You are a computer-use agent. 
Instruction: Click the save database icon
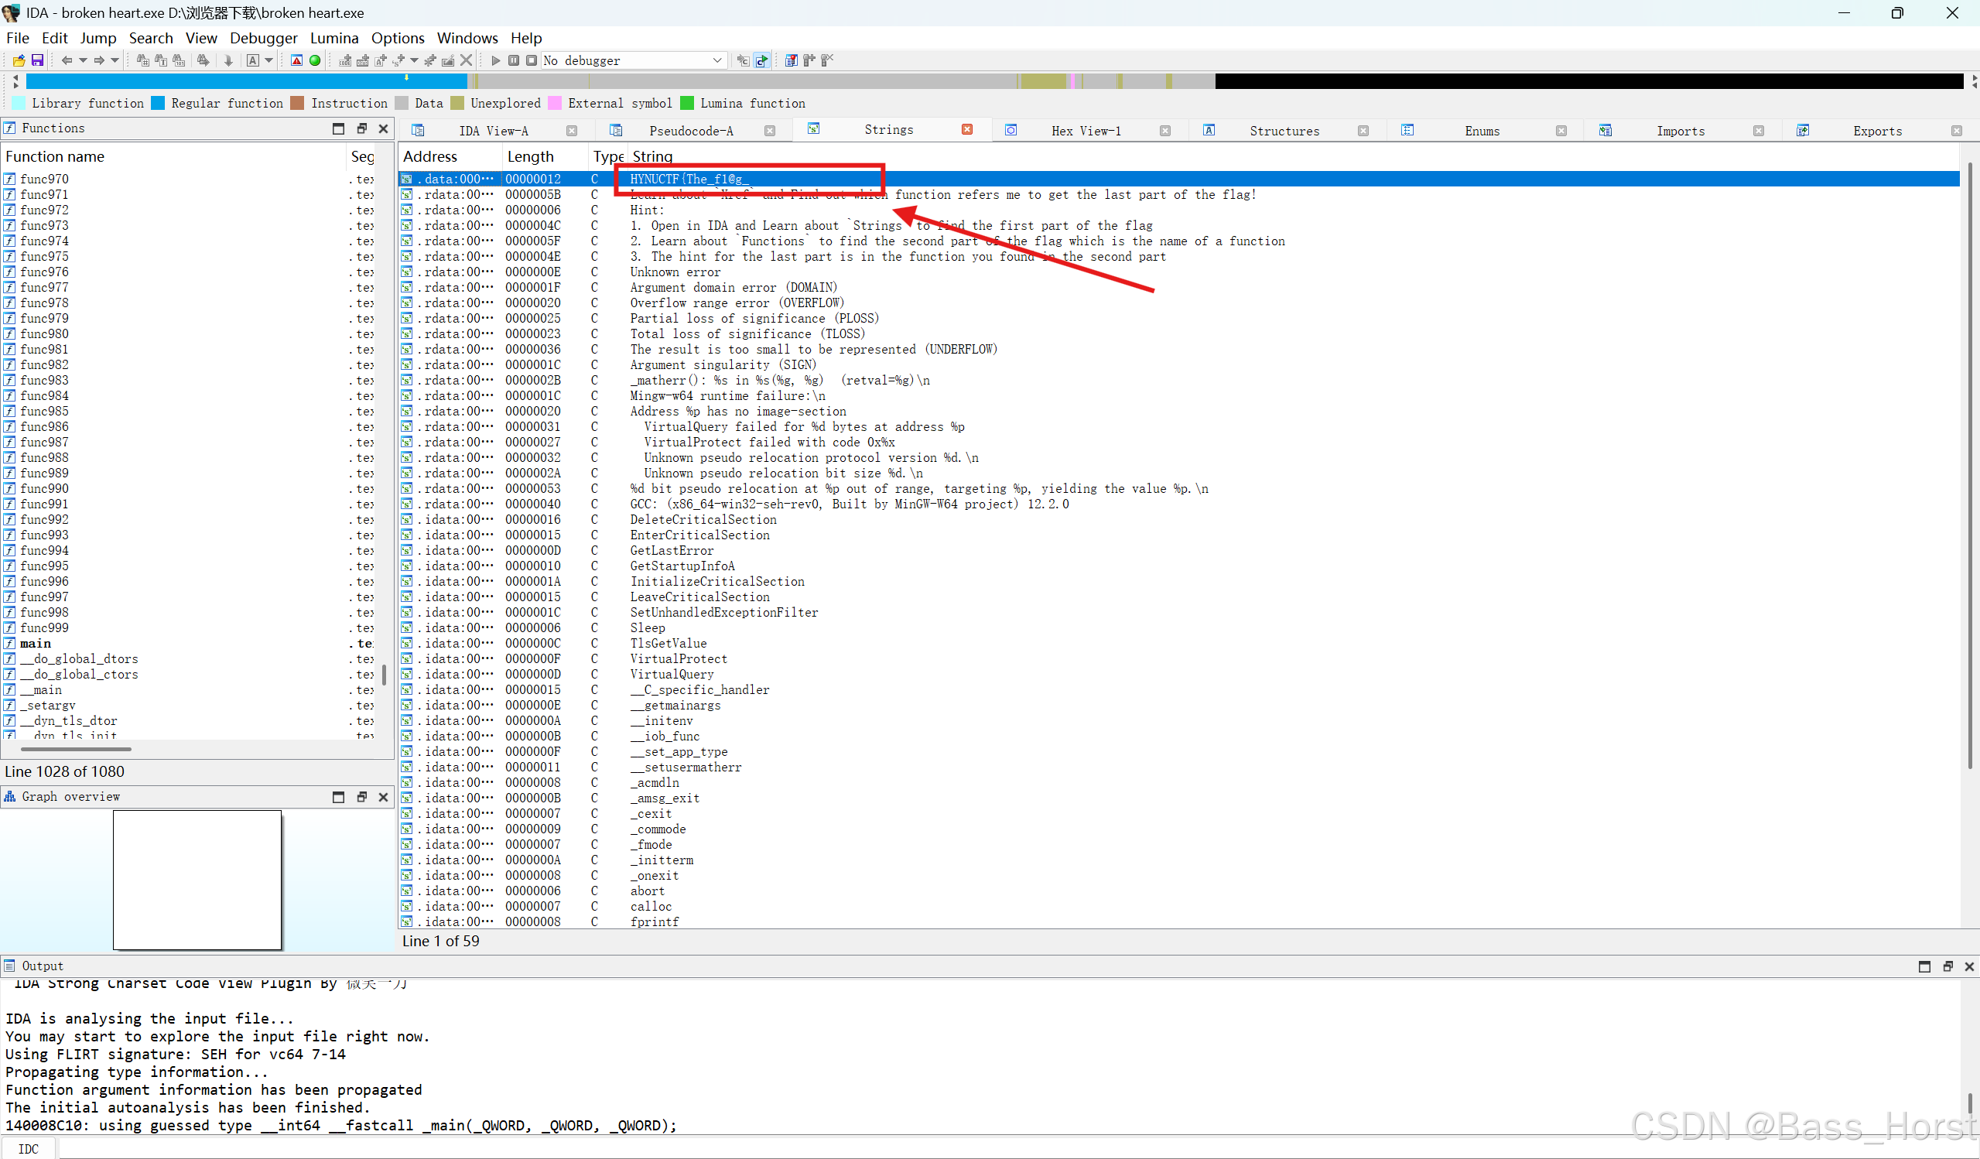pos(37,60)
